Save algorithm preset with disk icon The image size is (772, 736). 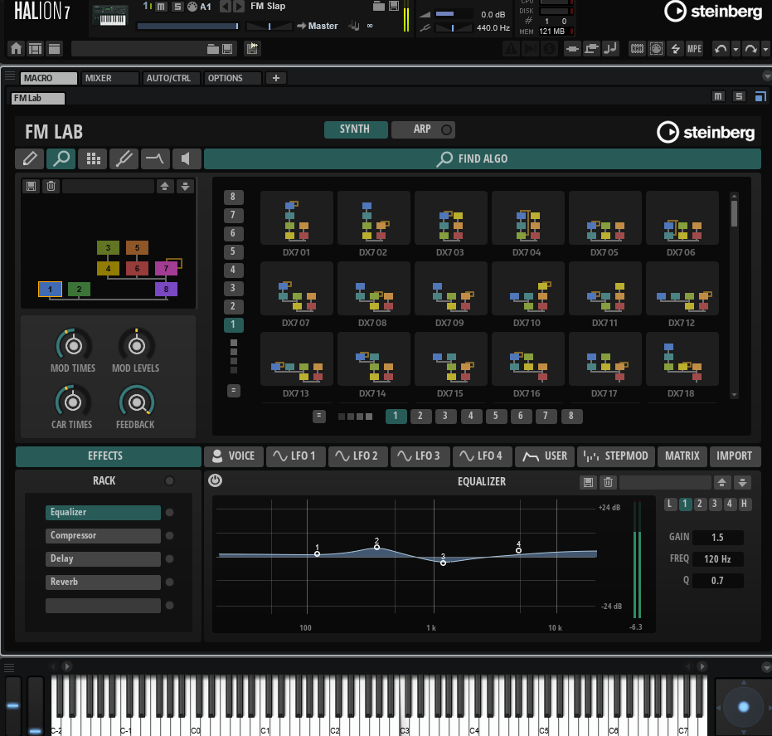(x=31, y=186)
